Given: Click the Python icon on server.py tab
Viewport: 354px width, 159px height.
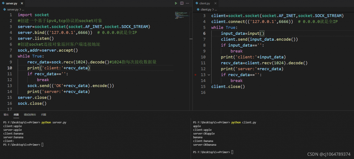Looking at the screenshot, I should point(4,3).
